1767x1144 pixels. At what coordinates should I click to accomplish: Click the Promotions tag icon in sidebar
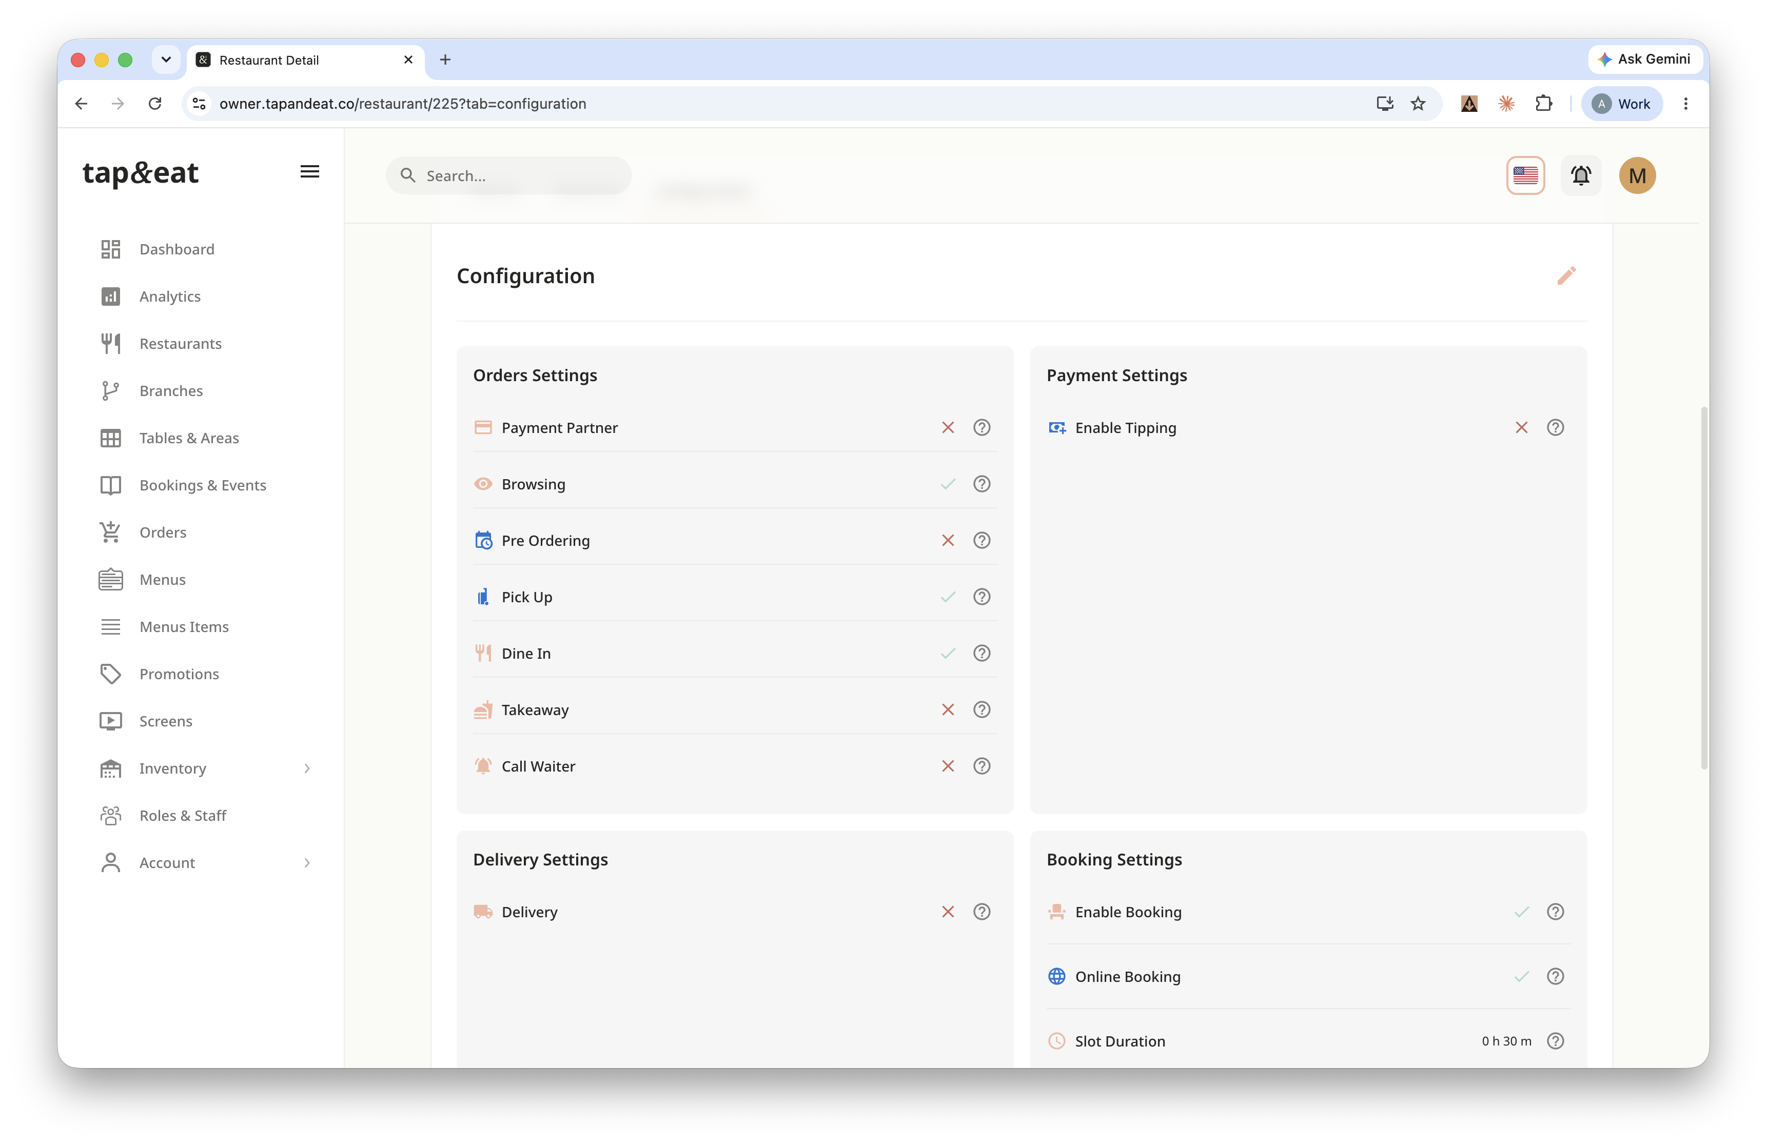coord(111,674)
